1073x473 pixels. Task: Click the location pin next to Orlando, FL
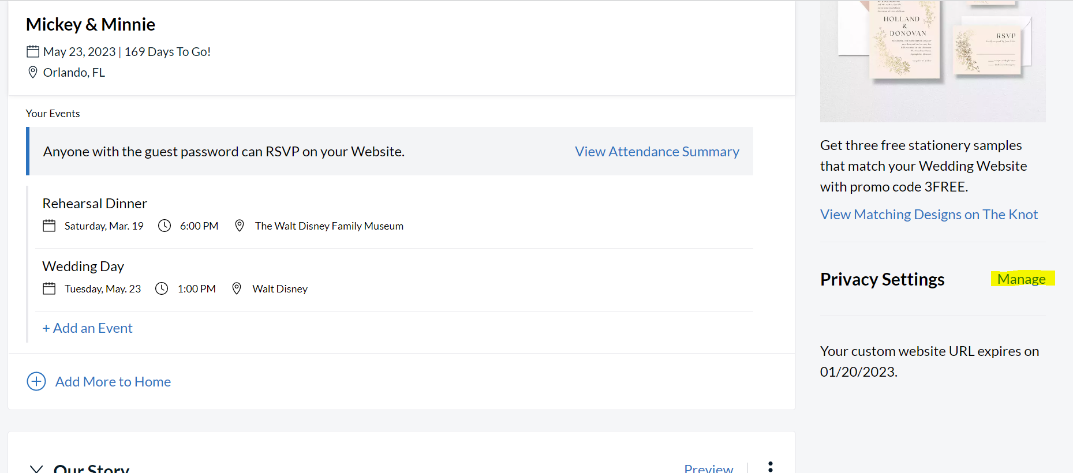click(x=33, y=73)
